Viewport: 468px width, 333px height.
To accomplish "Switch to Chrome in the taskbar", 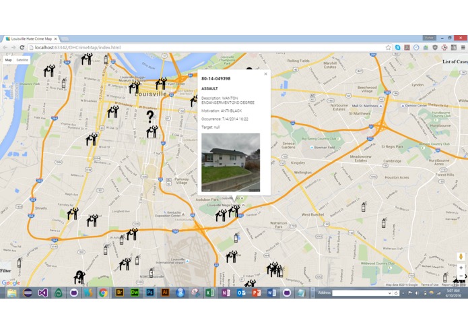I will click(103, 293).
